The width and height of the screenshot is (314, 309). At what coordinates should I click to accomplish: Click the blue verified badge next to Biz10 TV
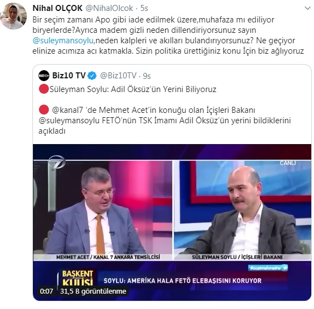(x=92, y=76)
